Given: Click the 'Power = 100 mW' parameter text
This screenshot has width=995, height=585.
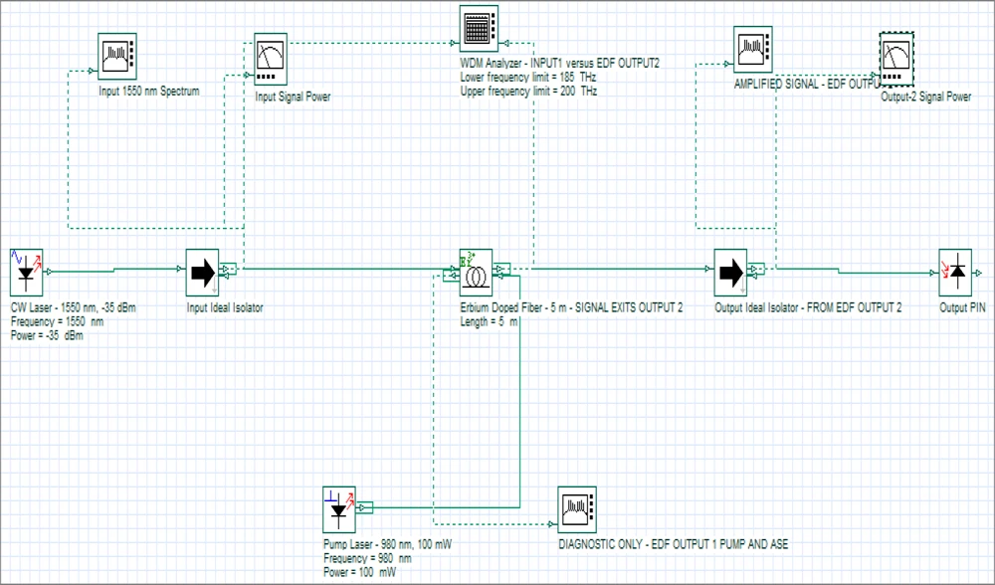Looking at the screenshot, I should [359, 572].
